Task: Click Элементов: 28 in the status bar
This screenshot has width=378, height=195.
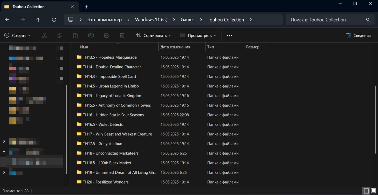Action: coord(16,191)
